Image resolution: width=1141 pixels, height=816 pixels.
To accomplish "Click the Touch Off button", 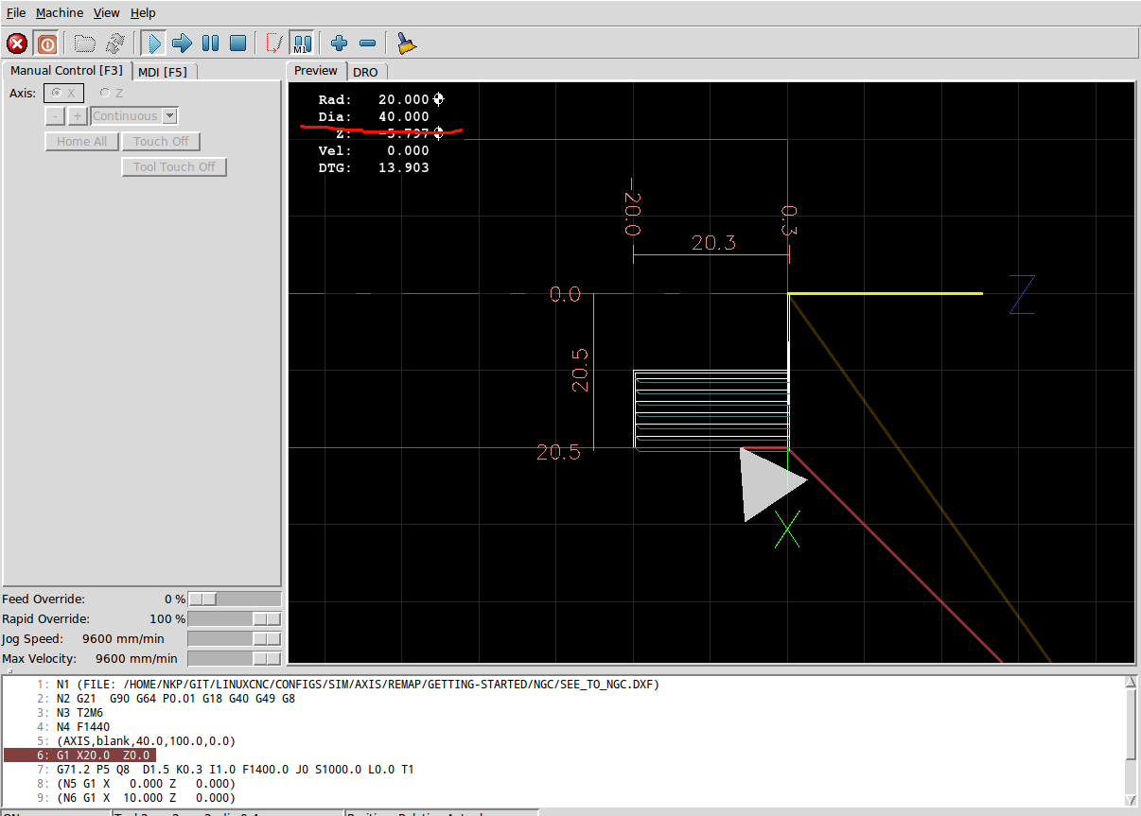I will tap(161, 142).
